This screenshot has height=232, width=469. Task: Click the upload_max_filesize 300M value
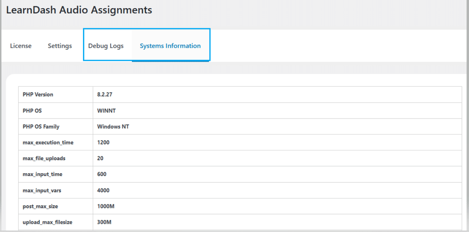[105, 222]
